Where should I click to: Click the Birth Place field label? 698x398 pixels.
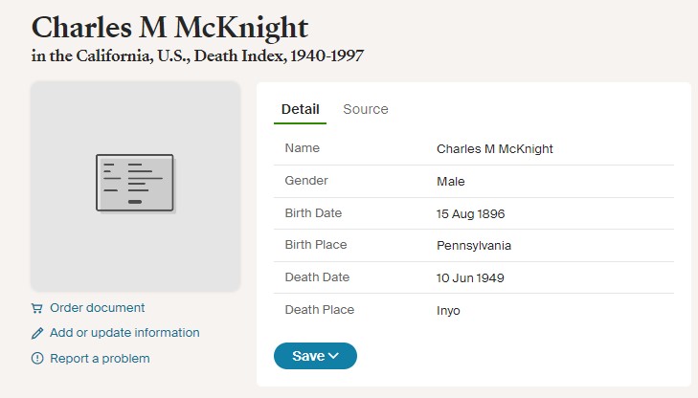pyautogui.click(x=315, y=245)
